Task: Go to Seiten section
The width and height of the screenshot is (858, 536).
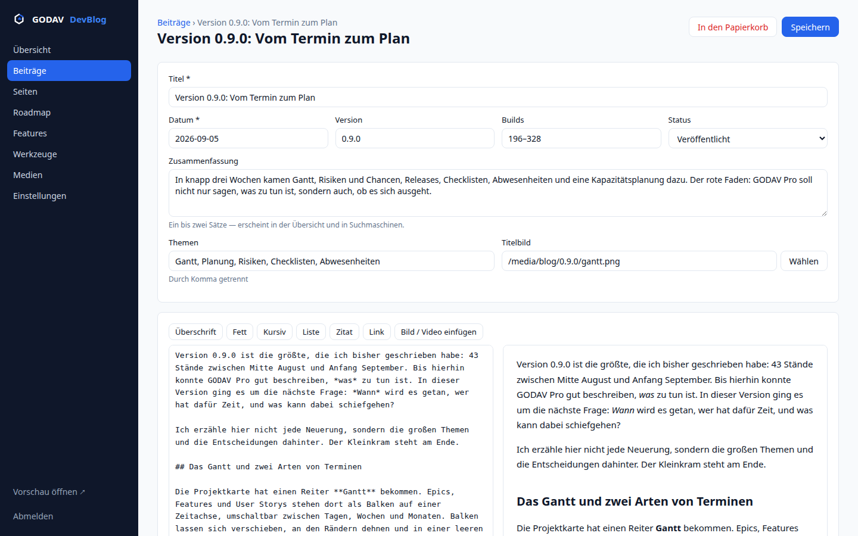Action: click(69, 92)
